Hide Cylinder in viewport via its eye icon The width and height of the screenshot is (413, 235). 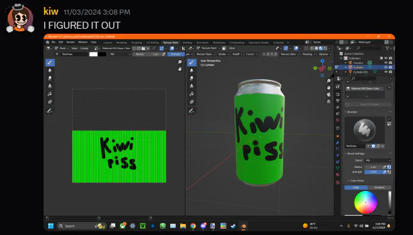point(386,67)
